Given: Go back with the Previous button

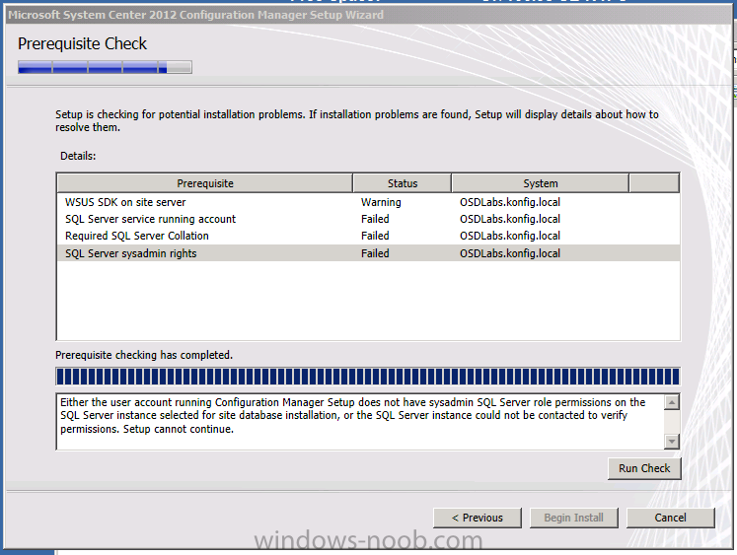Looking at the screenshot, I should [478, 518].
